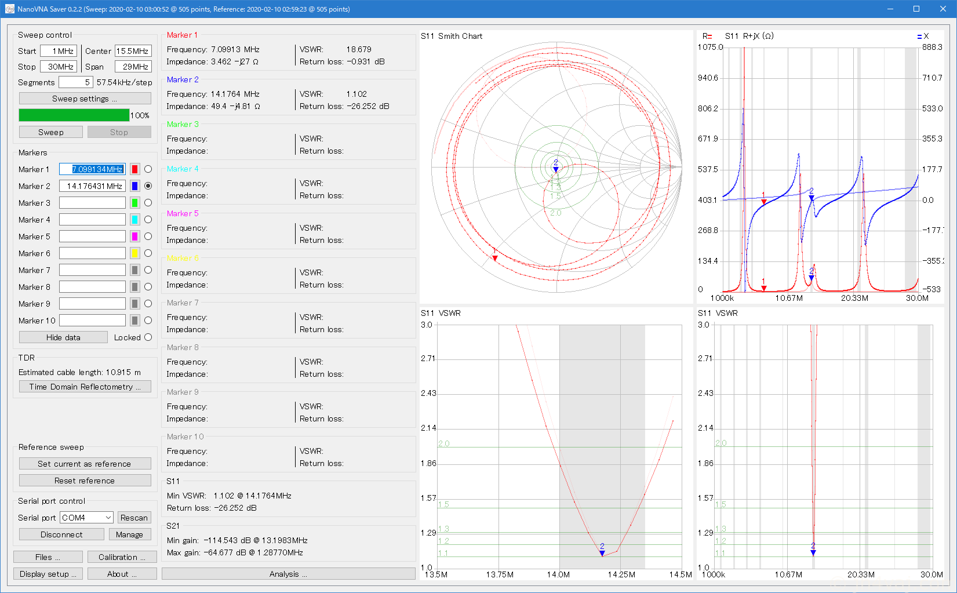Expand the Serial port COM4 dropdown

[x=86, y=518]
